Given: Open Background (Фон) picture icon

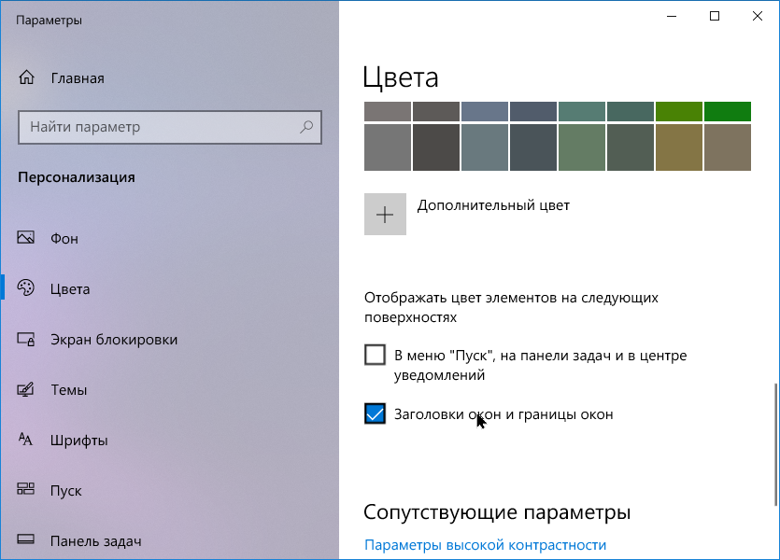Looking at the screenshot, I should (x=26, y=238).
